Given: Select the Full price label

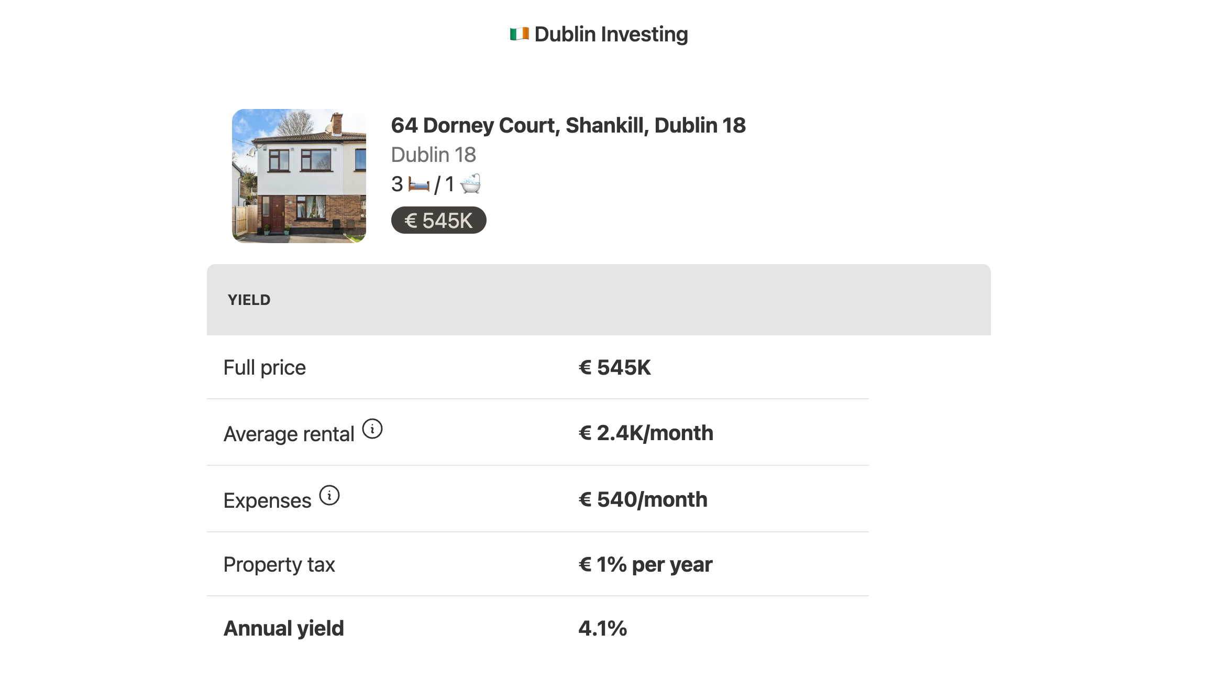Looking at the screenshot, I should 264,368.
